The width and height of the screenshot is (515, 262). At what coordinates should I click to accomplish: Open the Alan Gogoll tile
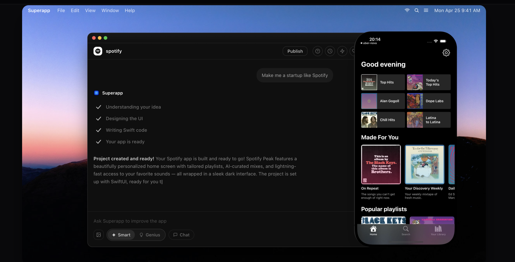(383, 101)
